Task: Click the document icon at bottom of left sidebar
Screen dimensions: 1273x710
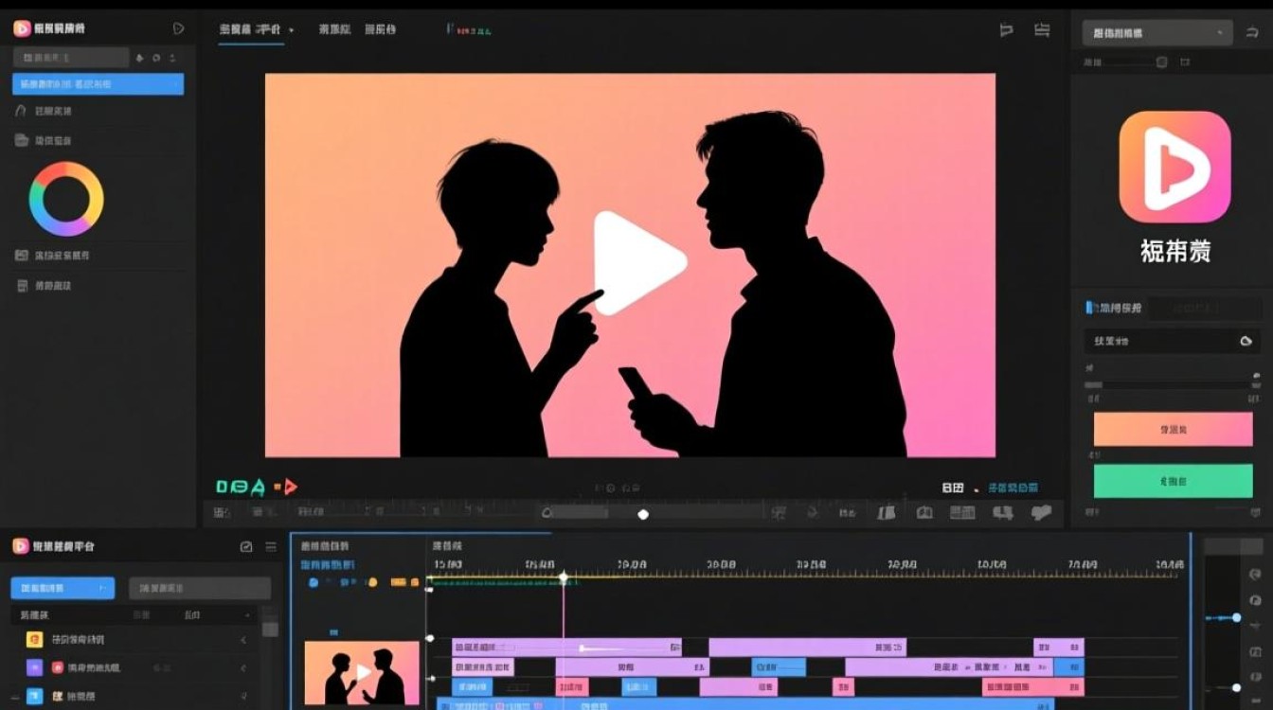Action: (22, 285)
